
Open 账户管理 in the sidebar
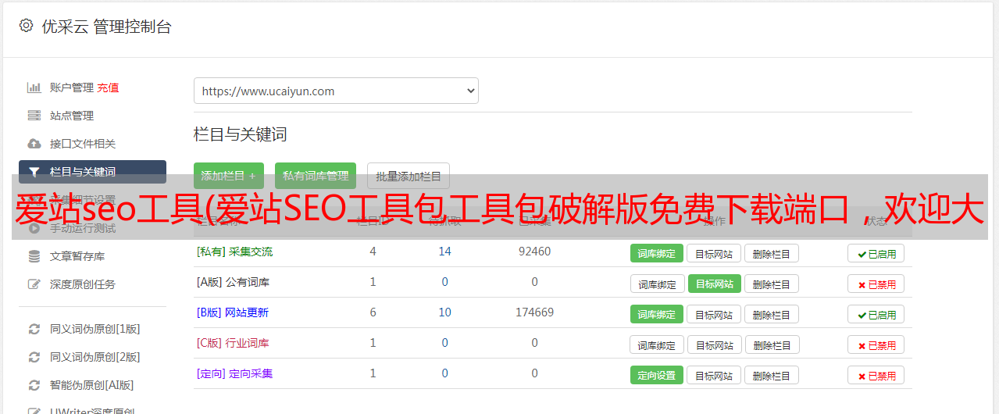(72, 87)
